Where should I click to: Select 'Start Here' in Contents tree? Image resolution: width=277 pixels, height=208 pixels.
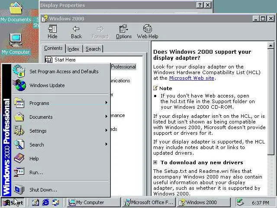click(x=65, y=60)
